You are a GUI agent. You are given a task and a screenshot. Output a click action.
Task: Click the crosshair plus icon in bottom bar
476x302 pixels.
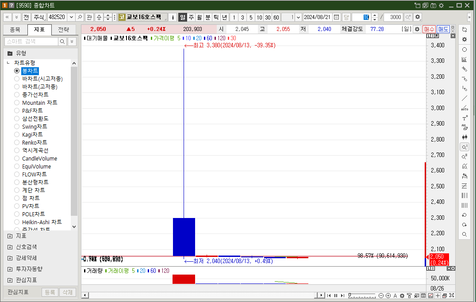coord(438,296)
